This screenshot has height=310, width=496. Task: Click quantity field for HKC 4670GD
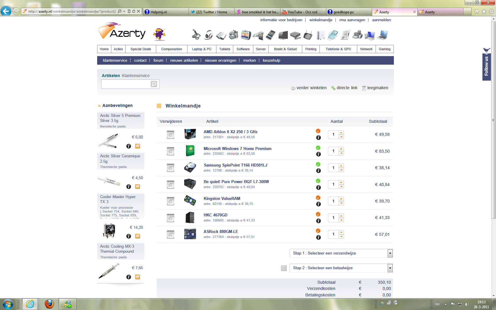click(x=334, y=218)
